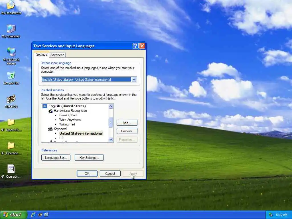
Task: Open the Start menu
Action: [x=13, y=215]
